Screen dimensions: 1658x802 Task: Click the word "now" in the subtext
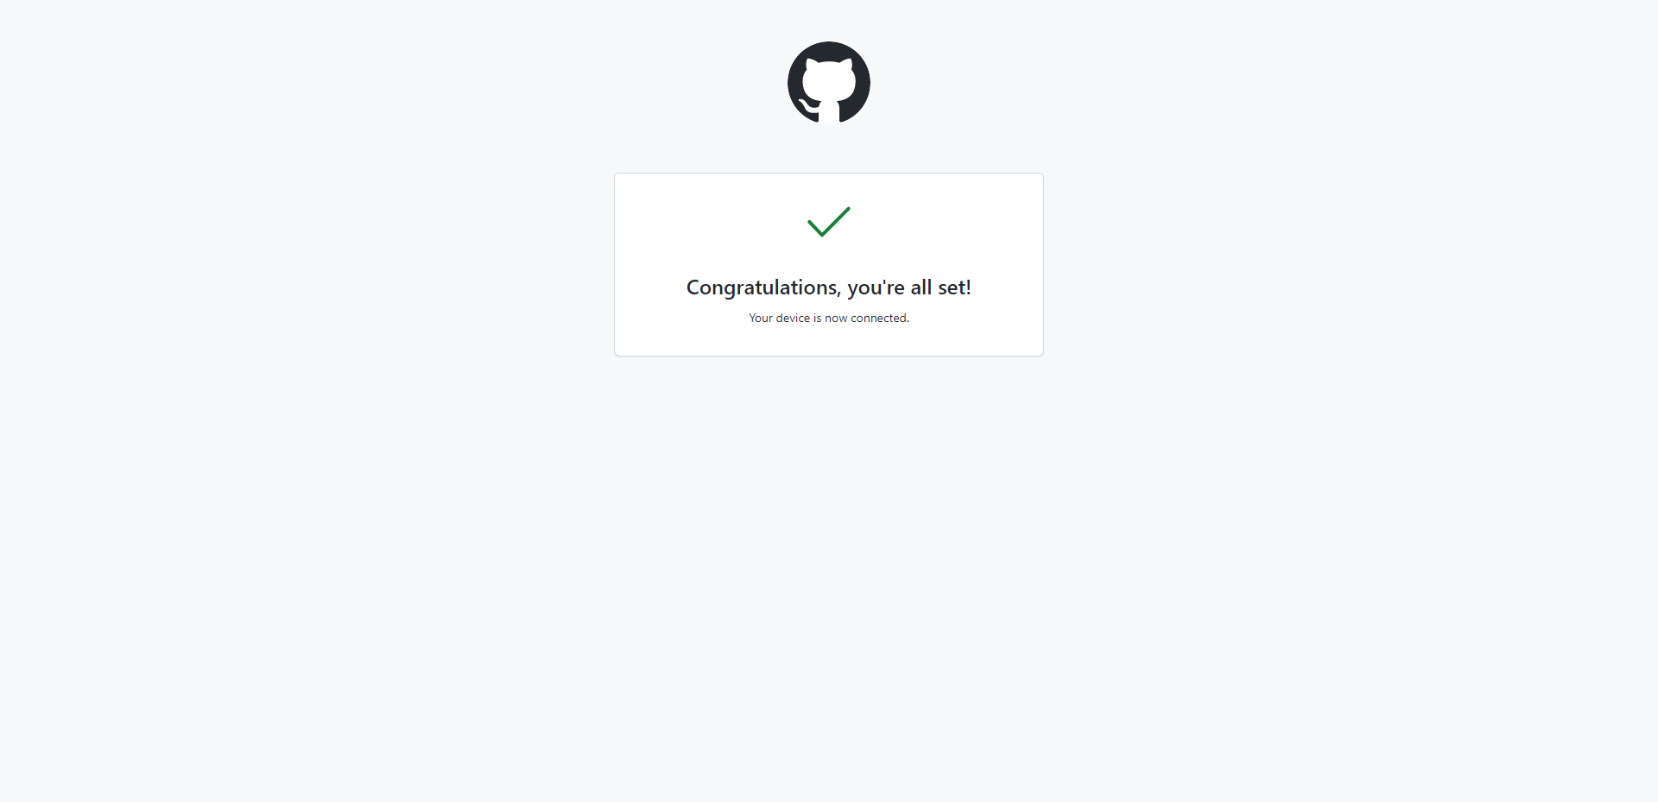click(836, 319)
